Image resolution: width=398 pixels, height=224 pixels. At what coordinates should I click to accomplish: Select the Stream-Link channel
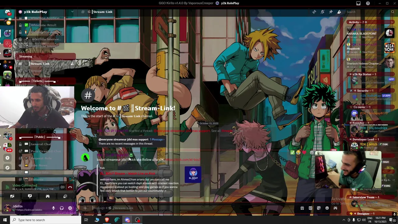click(x=46, y=63)
